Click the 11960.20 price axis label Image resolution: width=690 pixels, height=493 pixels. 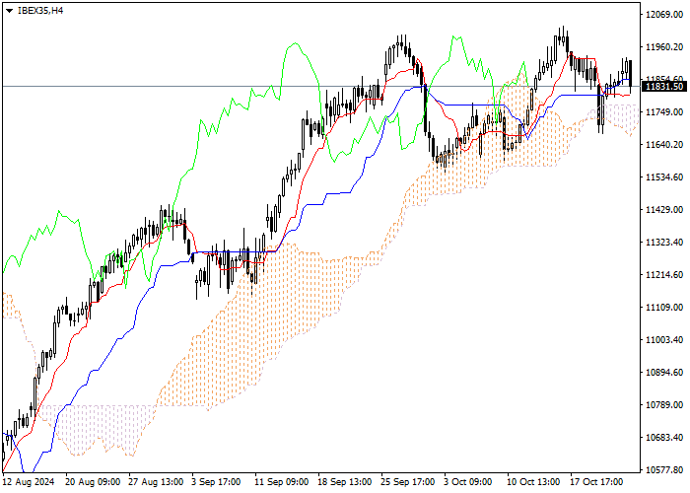pos(664,47)
